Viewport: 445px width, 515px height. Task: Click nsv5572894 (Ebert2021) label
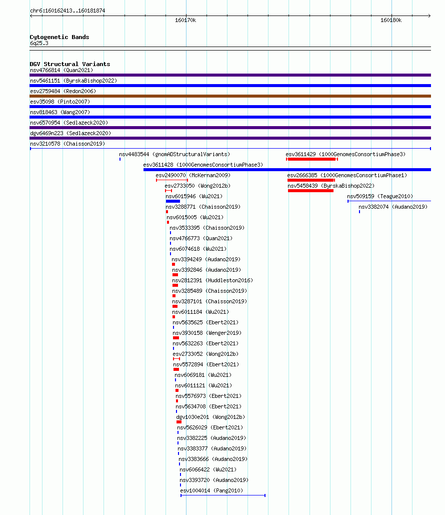(206, 364)
